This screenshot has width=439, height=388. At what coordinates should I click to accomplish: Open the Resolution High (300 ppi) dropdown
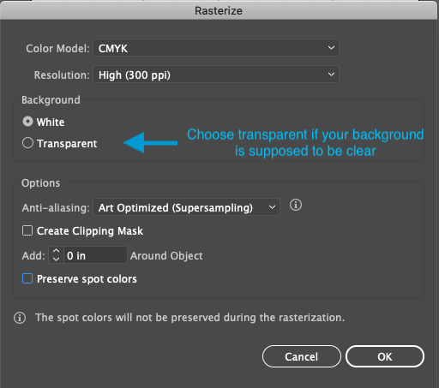[216, 75]
